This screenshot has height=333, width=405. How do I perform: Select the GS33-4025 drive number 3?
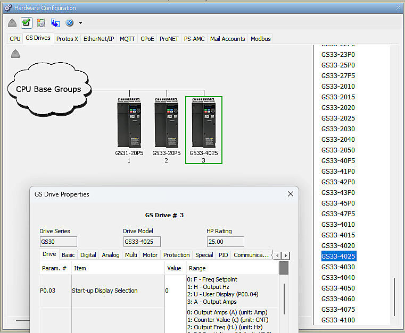point(204,130)
